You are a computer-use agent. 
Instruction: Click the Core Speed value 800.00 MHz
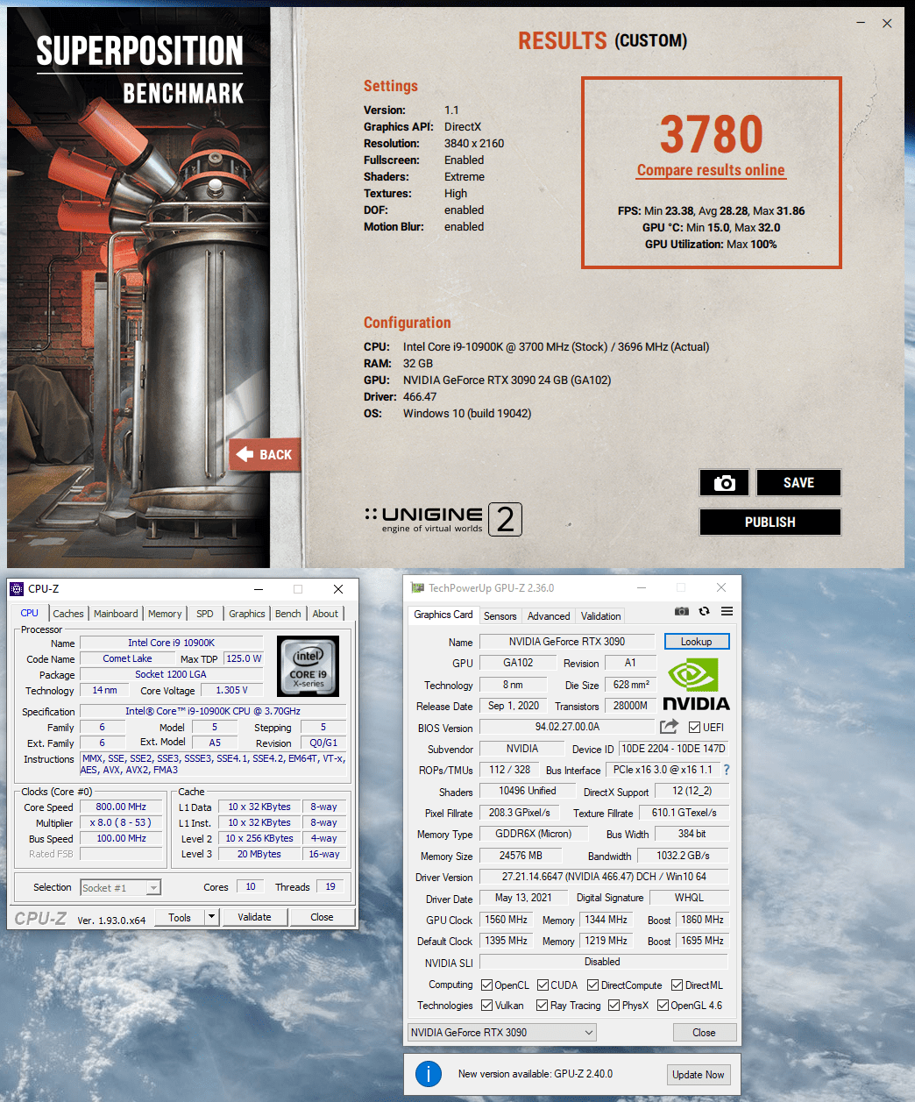click(x=121, y=807)
